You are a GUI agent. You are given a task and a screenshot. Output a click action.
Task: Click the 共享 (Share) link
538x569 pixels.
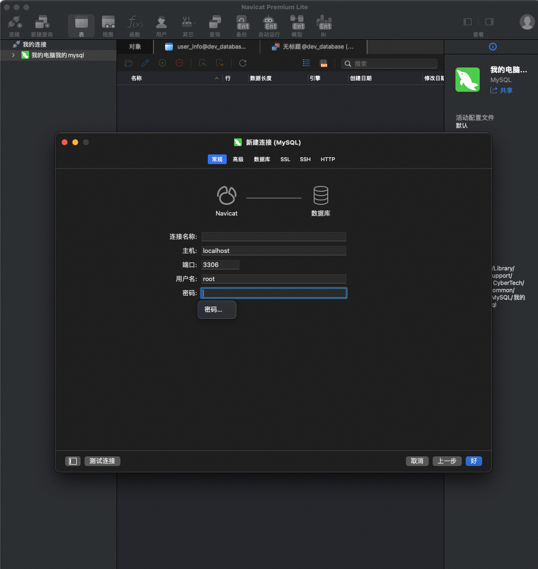[506, 90]
